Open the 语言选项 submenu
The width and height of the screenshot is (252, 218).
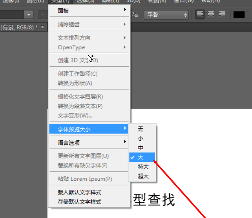[x=89, y=143]
